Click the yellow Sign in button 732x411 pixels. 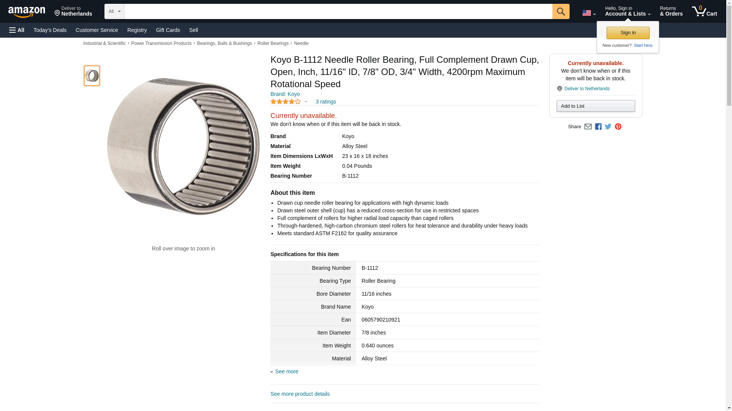pos(628,33)
